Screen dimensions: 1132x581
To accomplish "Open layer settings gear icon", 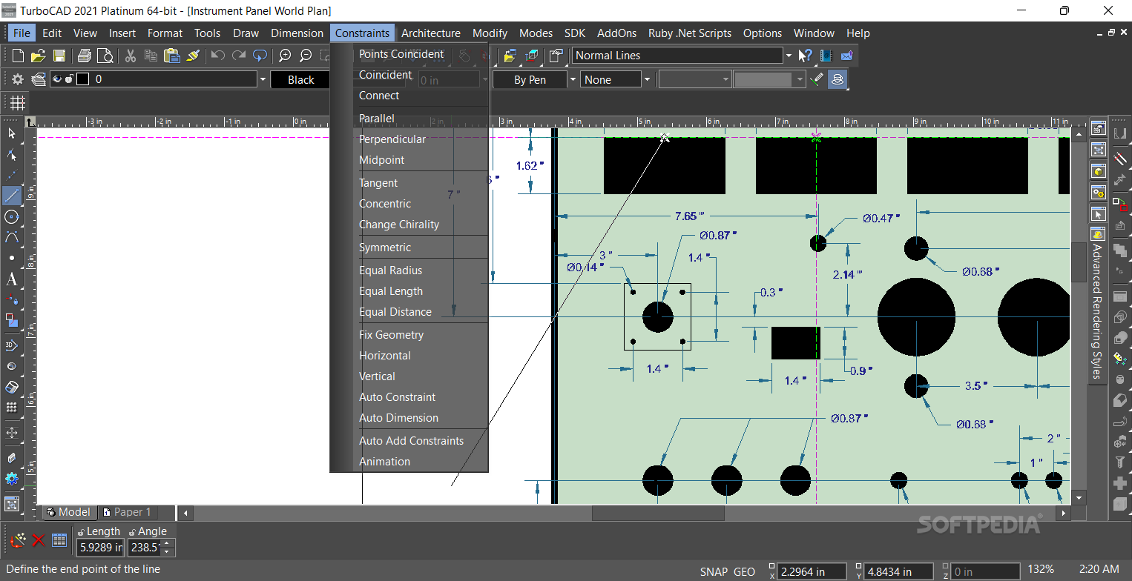I will 18,79.
